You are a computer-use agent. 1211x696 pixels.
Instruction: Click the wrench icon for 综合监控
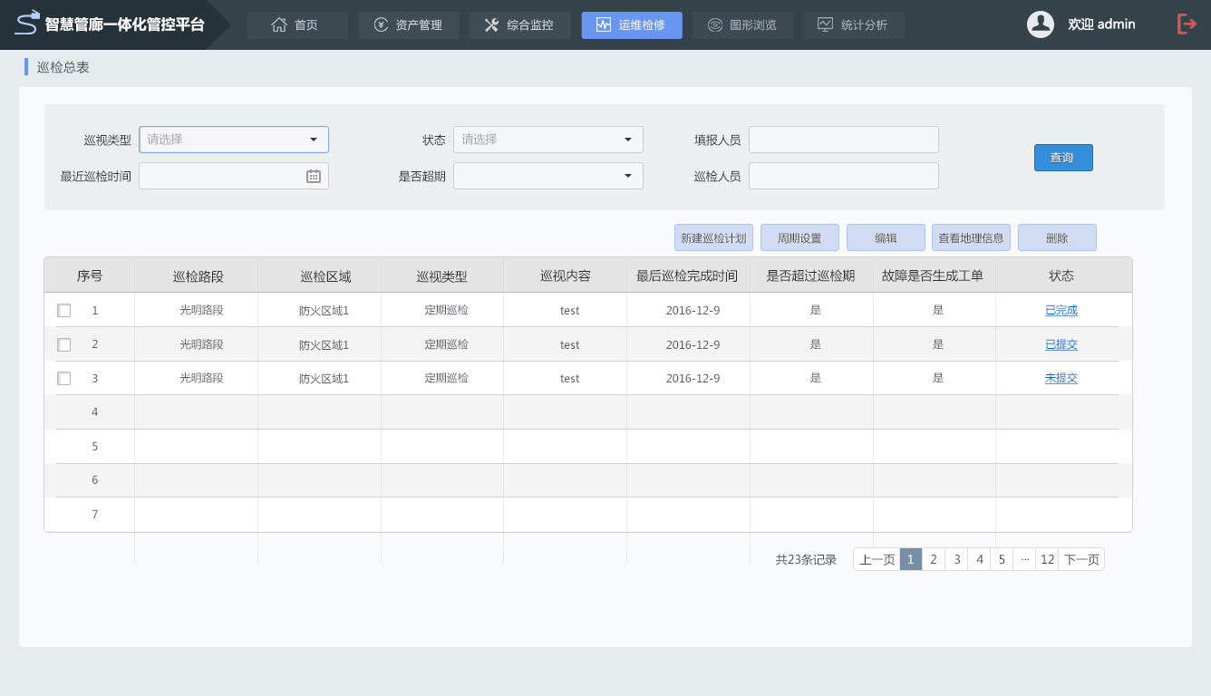491,25
